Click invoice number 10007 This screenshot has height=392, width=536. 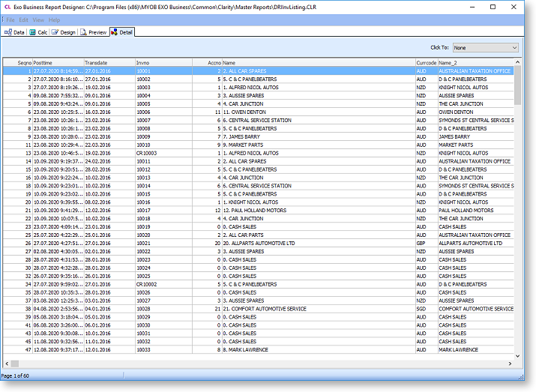click(143, 121)
